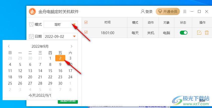Open the hamburger menu icon

click(185, 12)
